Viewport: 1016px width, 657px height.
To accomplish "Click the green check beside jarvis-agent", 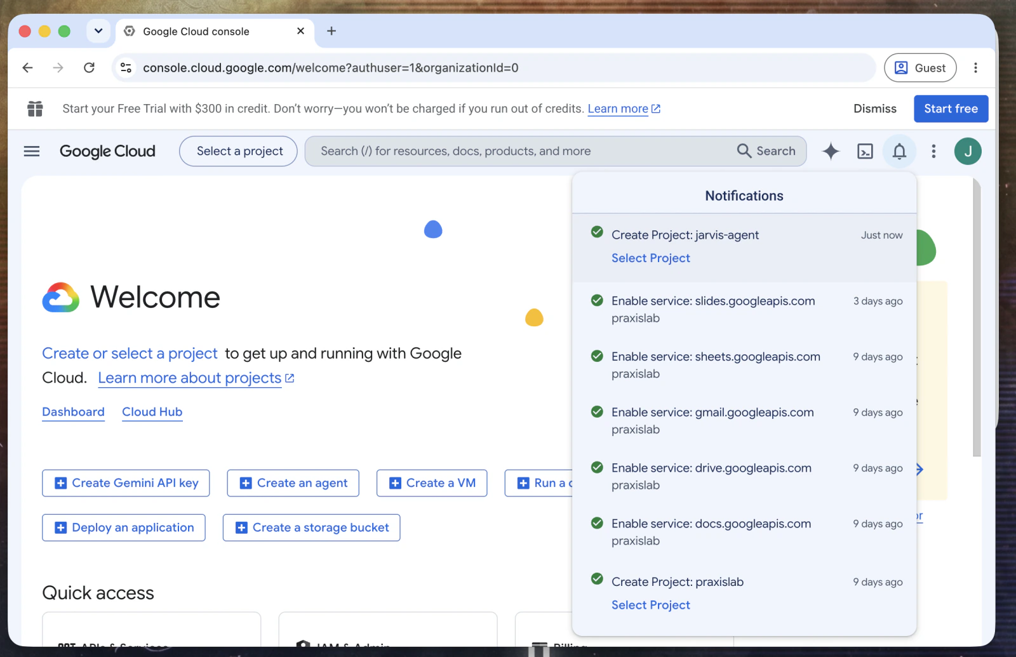I will tap(597, 232).
